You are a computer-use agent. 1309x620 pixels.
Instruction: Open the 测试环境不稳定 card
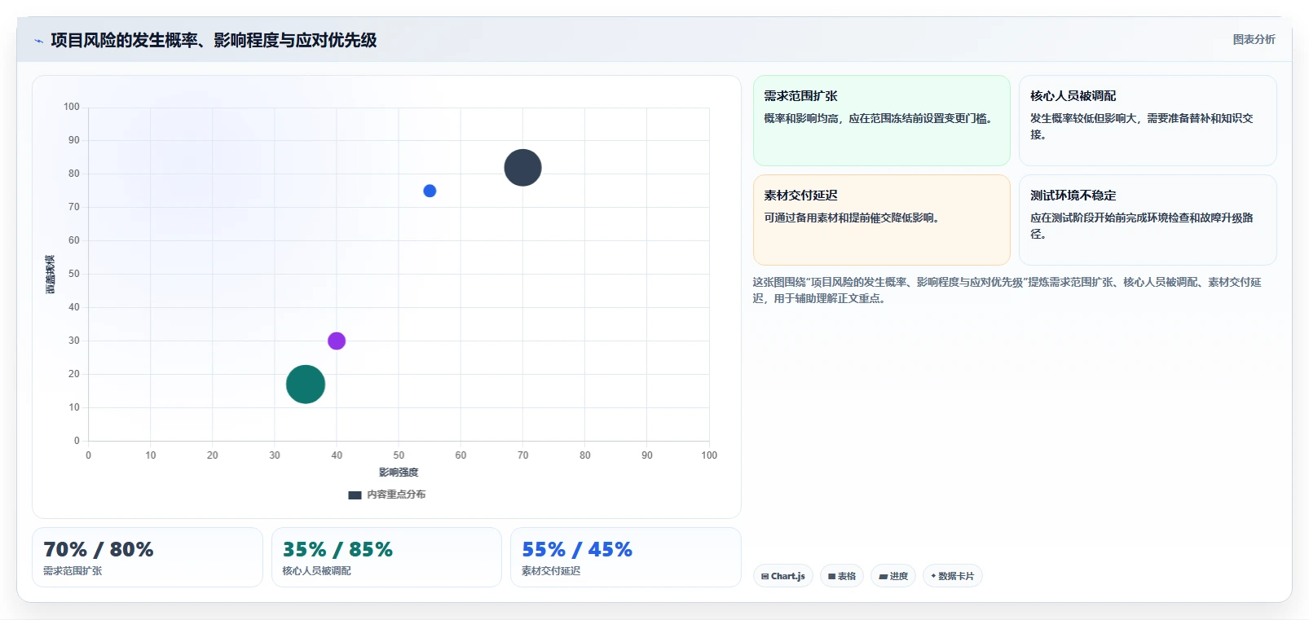1148,220
